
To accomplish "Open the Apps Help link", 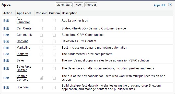I will 160,5.
